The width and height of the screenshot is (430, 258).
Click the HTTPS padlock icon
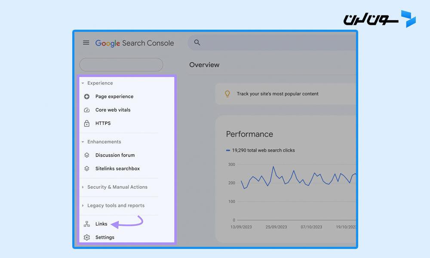tap(87, 123)
